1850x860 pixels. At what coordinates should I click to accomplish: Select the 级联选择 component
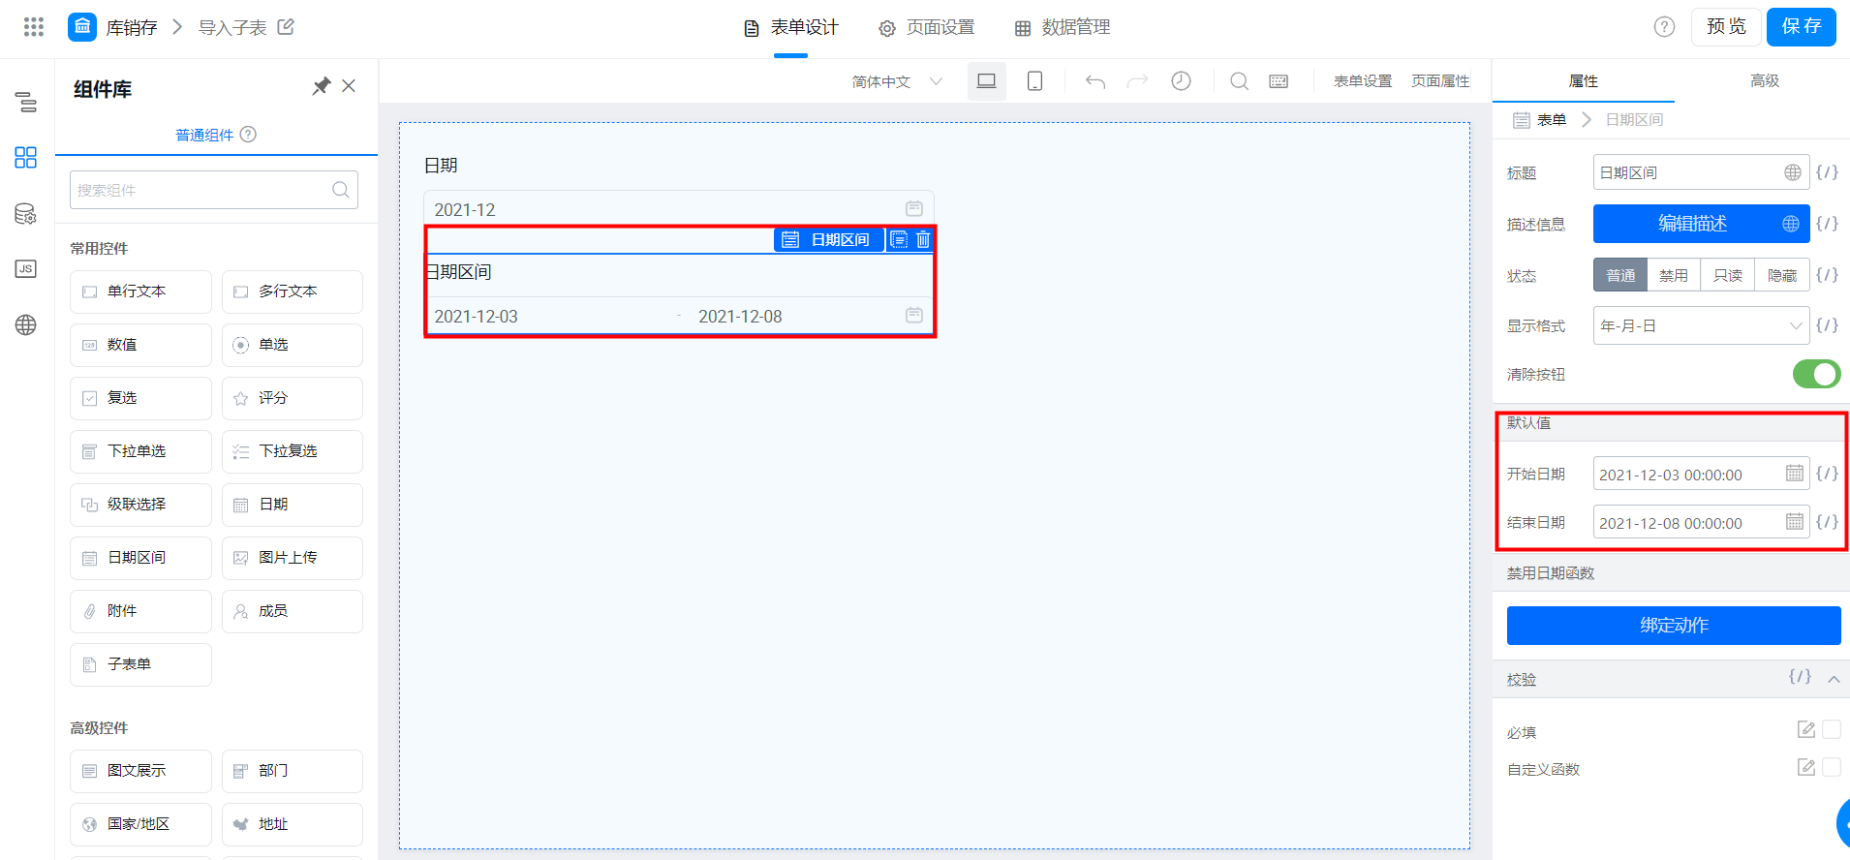tap(140, 505)
